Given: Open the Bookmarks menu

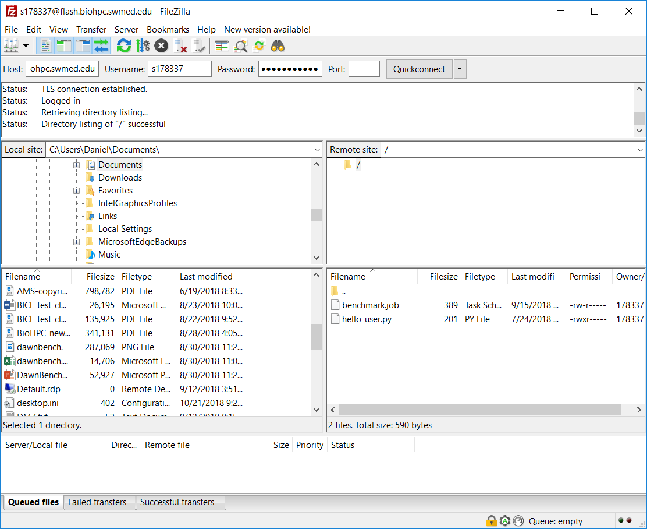Looking at the screenshot, I should tap(168, 29).
